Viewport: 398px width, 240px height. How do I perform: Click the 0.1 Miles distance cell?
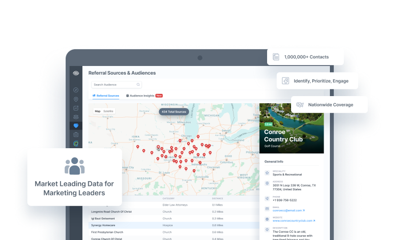coord(217,205)
